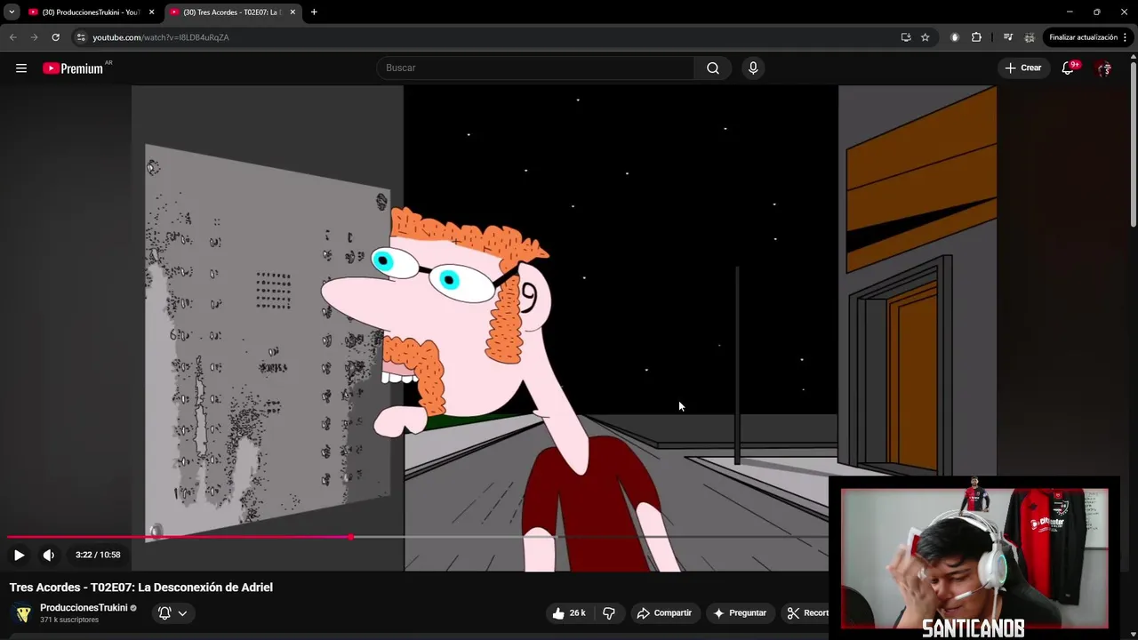Click the 371 k suscriptores text
Image resolution: width=1138 pixels, height=640 pixels.
click(x=69, y=620)
